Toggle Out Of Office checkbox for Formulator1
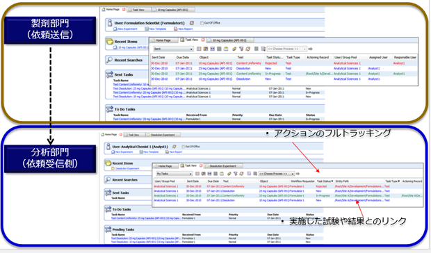The width and height of the screenshot is (431, 253). [202, 23]
